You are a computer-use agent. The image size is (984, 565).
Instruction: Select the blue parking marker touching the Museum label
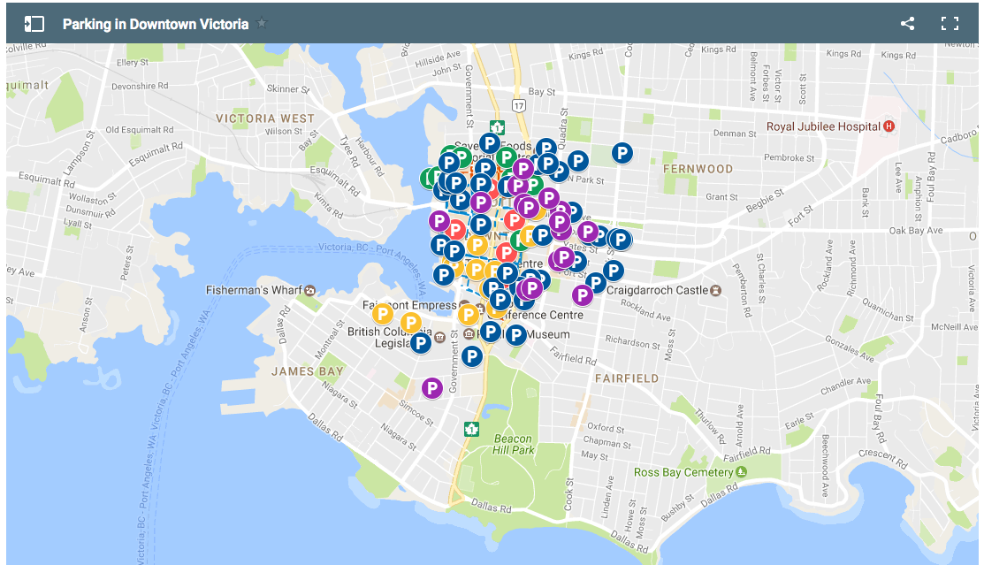(515, 335)
